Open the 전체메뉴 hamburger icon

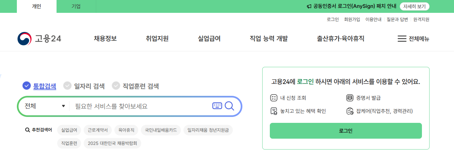tap(402, 39)
